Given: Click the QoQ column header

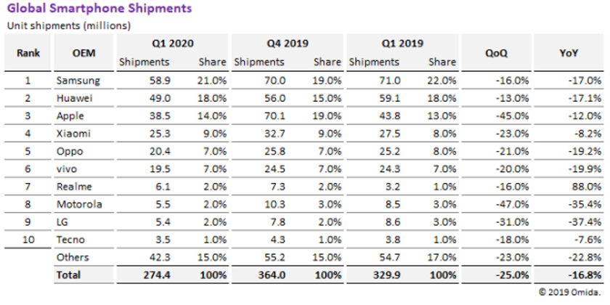Looking at the screenshot, I should tap(500, 52).
